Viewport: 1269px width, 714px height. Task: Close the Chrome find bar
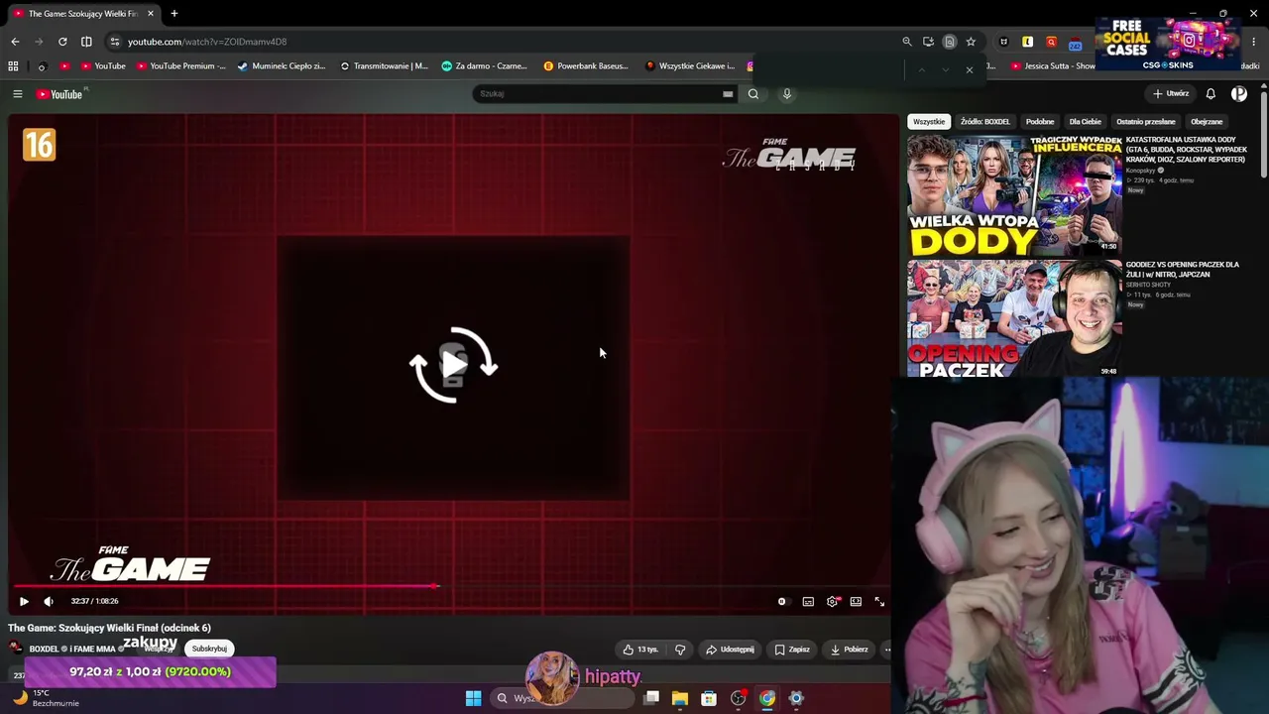tap(970, 69)
